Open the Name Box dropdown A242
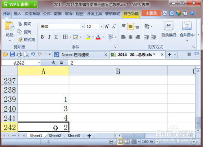 click(x=39, y=63)
